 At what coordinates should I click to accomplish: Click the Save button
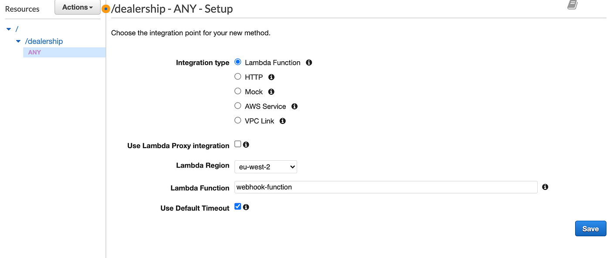pos(590,228)
